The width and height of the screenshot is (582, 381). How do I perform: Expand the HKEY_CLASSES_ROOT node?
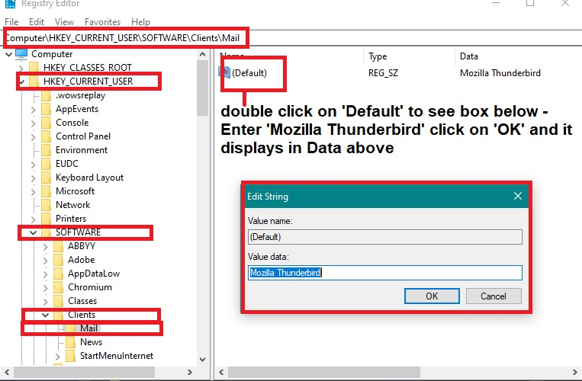point(21,68)
